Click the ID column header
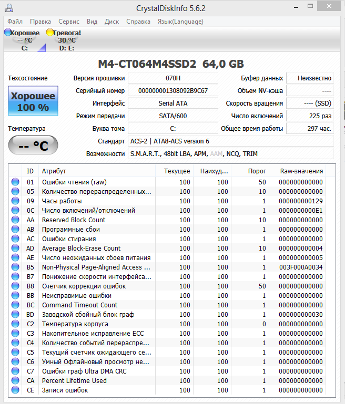 pos(30,171)
